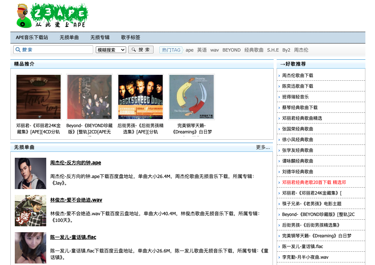The height and width of the screenshot is (265, 375).
Task: Open Beyond-《BEYOND珍藏版》 in the sidebar list
Action: pos(318,215)
